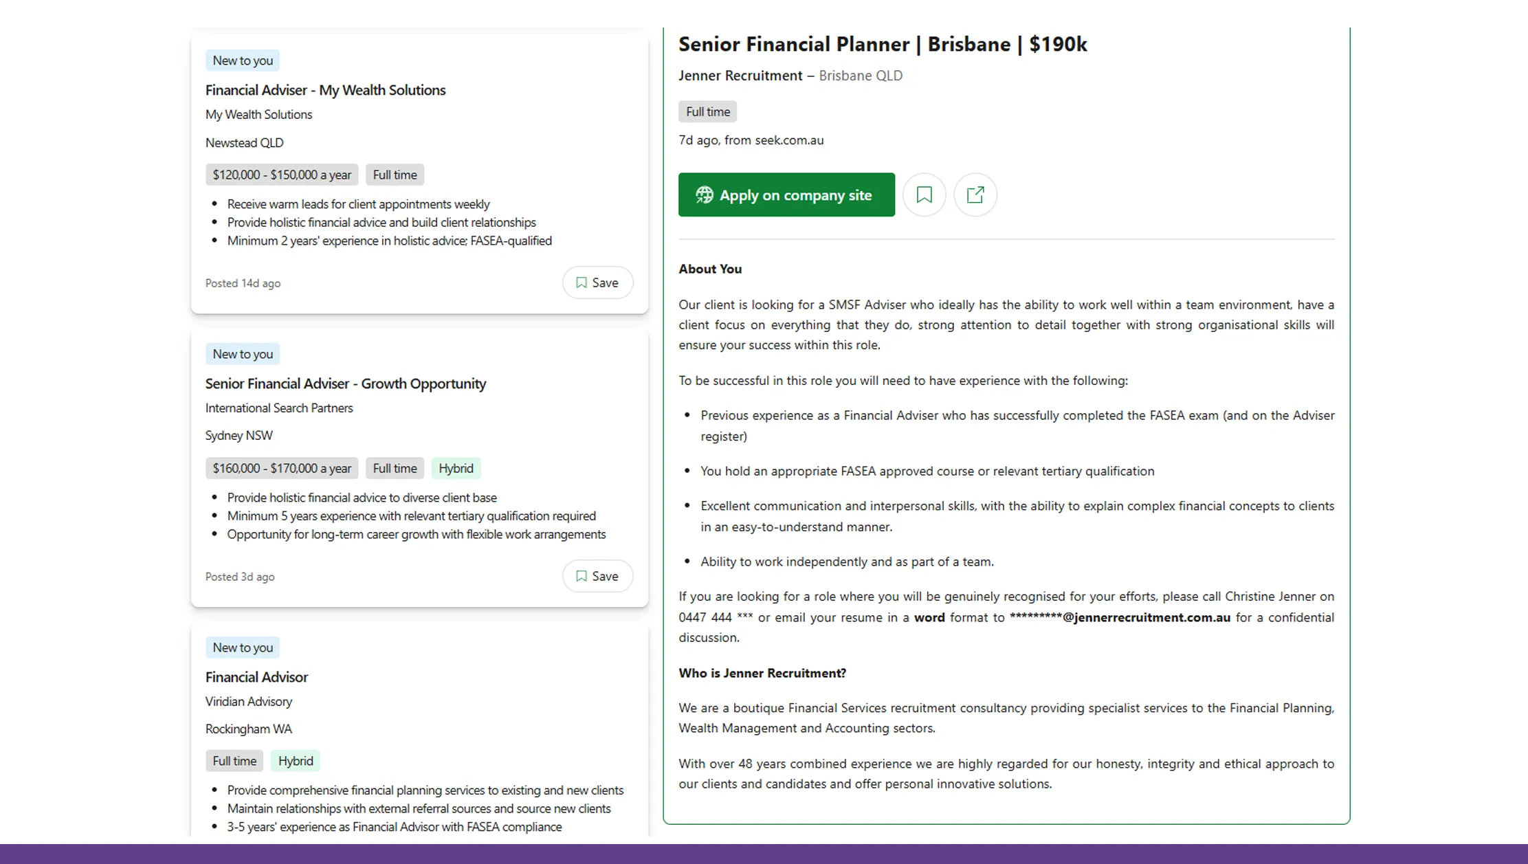Click the Hybrid tag on the Sydney job
Viewport: 1528px width, 864px height.
pos(456,468)
